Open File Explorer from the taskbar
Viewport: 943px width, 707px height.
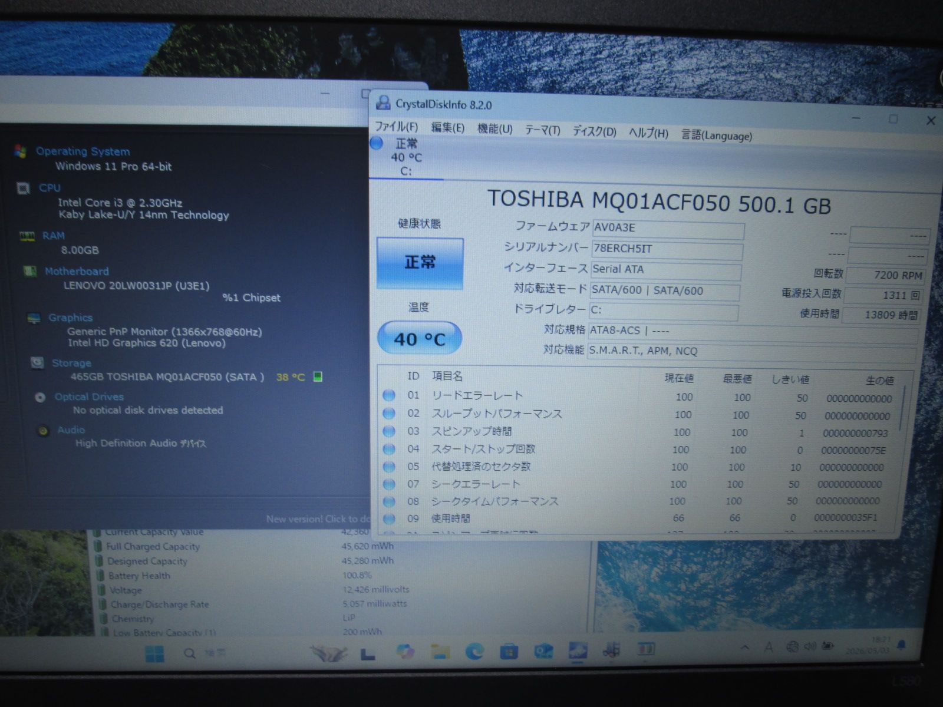(x=440, y=652)
